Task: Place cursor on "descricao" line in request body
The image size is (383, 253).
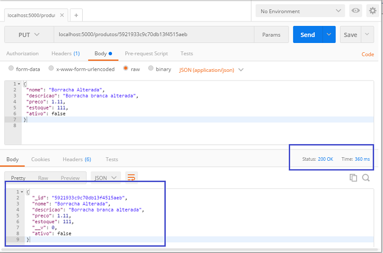Action: (x=82, y=96)
